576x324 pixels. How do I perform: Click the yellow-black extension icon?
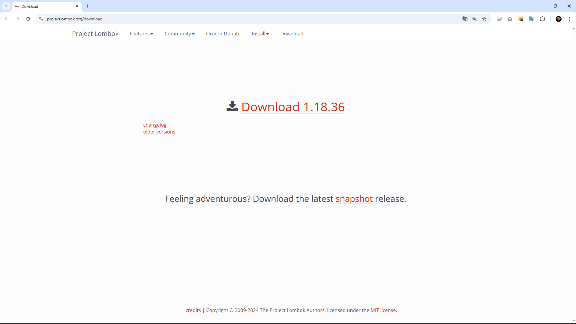(521, 19)
